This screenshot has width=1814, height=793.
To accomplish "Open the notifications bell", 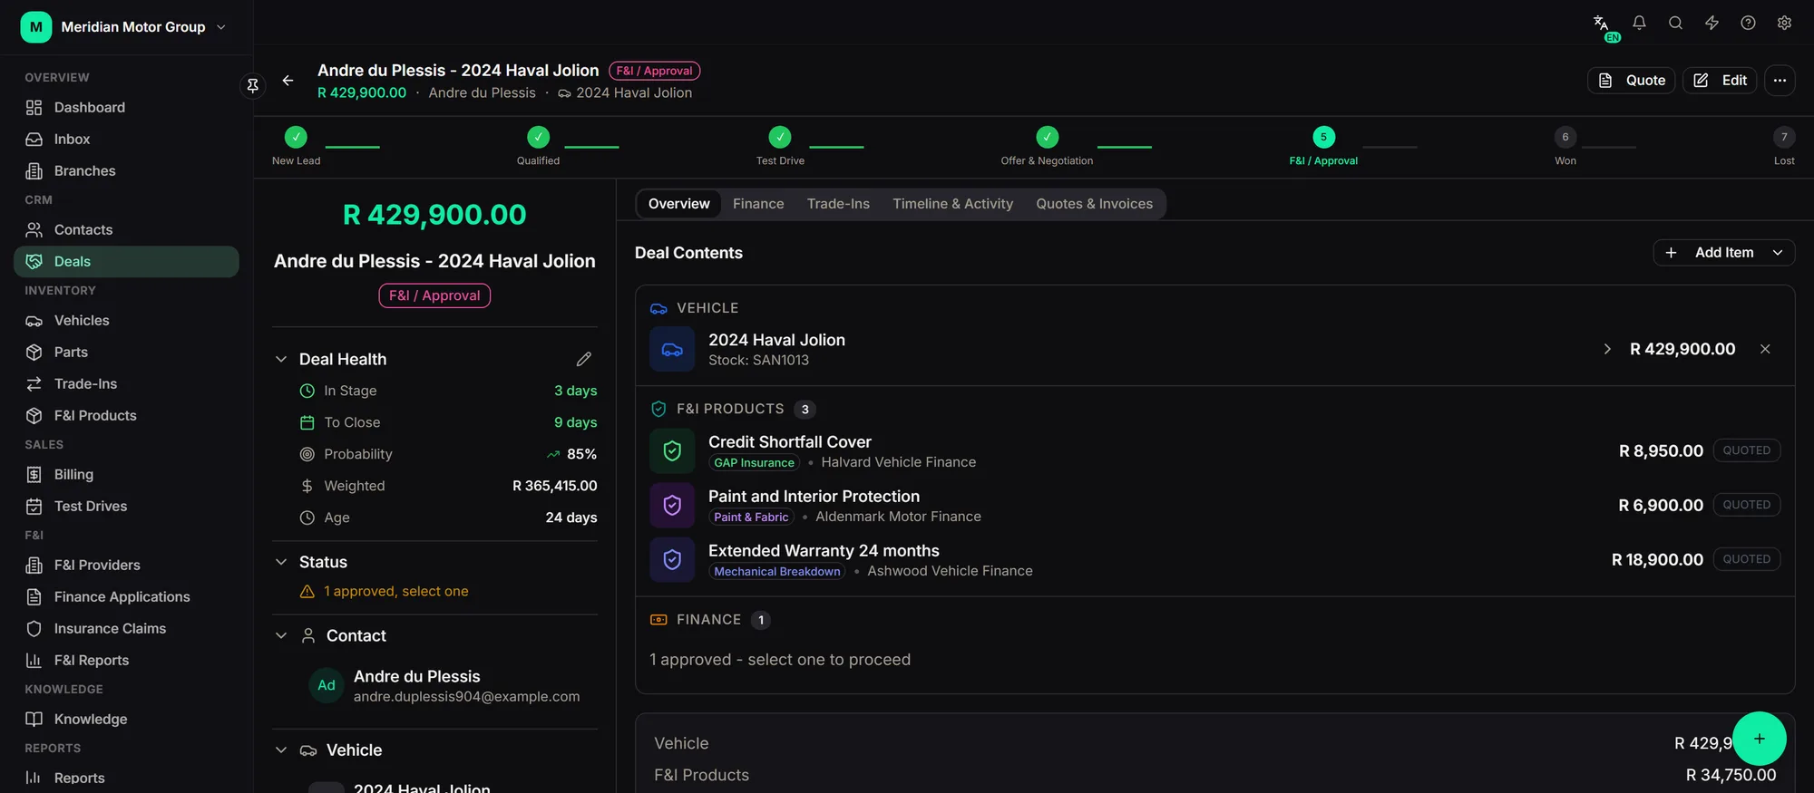I will [1639, 24].
